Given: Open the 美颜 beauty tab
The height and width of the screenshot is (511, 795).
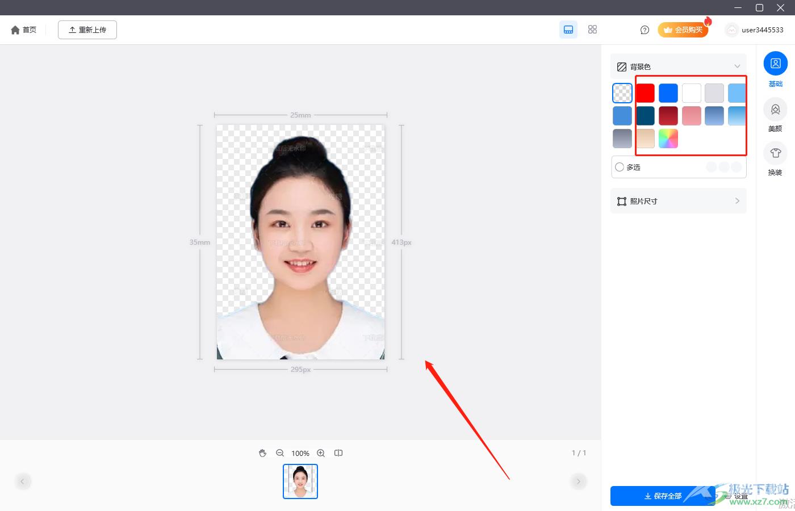Looking at the screenshot, I should click(775, 115).
